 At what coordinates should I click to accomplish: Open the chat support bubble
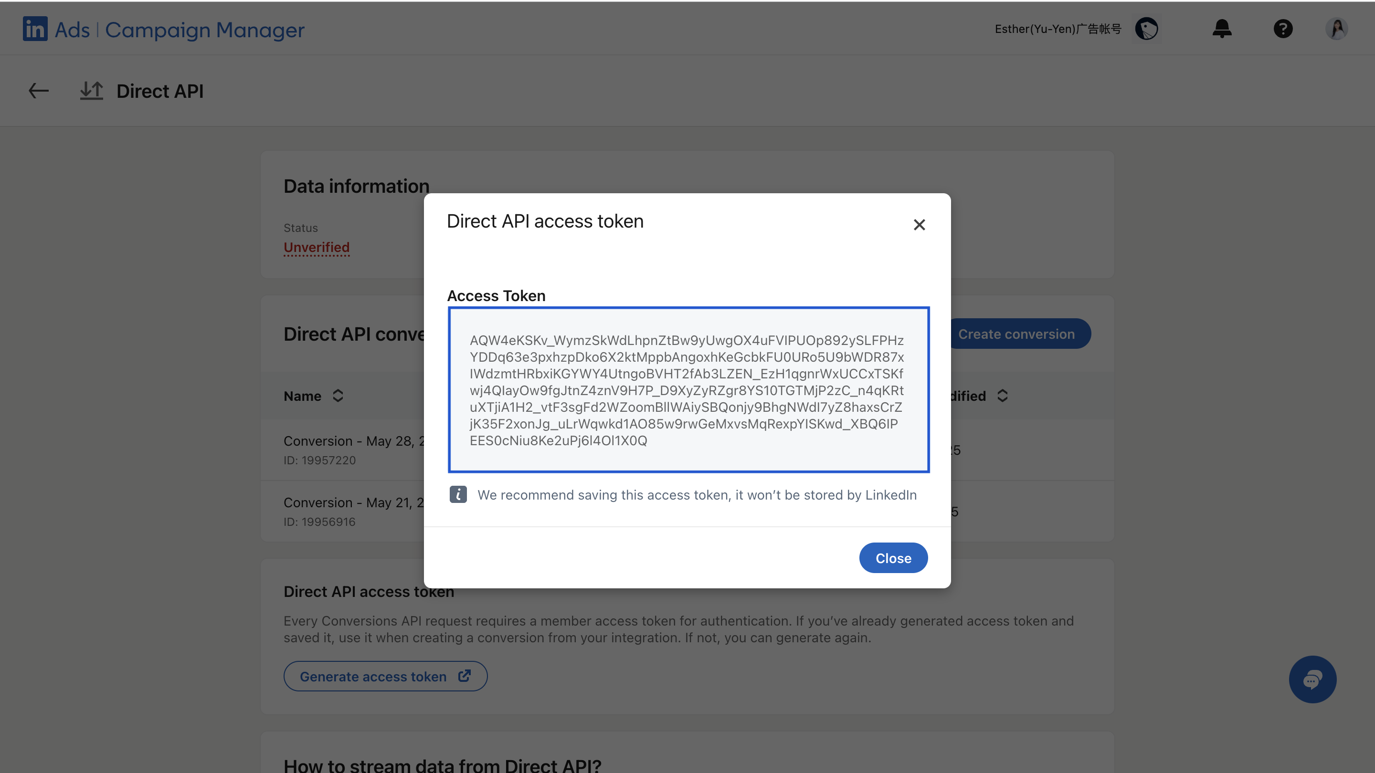click(1312, 679)
